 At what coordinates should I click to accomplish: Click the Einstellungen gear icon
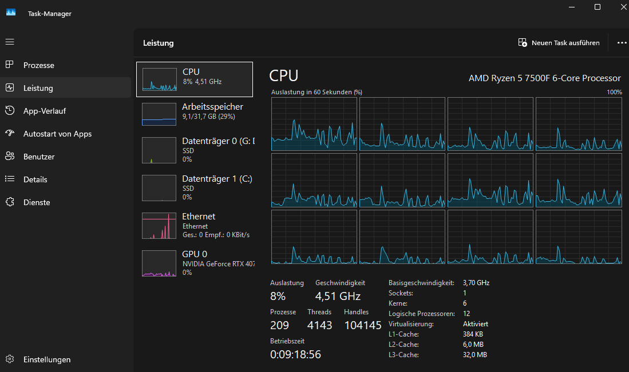[x=10, y=359]
